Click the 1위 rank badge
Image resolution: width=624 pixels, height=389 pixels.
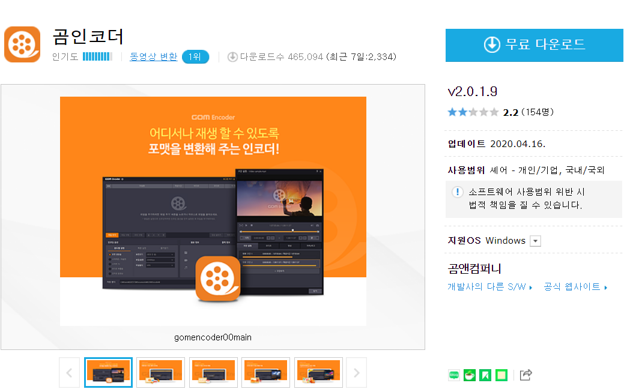pyautogui.click(x=195, y=57)
